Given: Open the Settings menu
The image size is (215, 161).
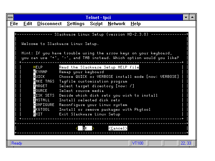Looking at the screenshot, I should tap(76, 24).
